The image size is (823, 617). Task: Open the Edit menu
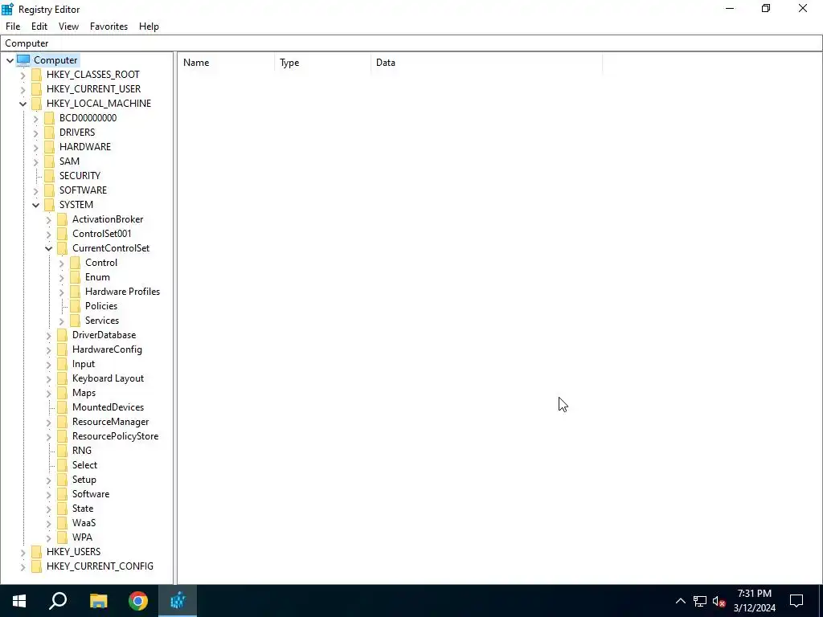[x=39, y=27]
